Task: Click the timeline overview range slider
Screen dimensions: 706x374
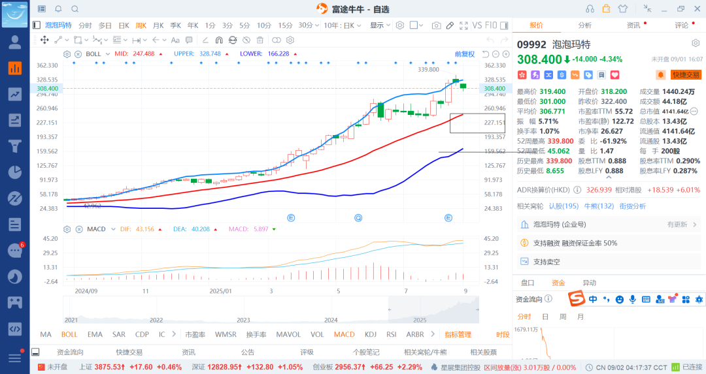Action: coord(433,310)
